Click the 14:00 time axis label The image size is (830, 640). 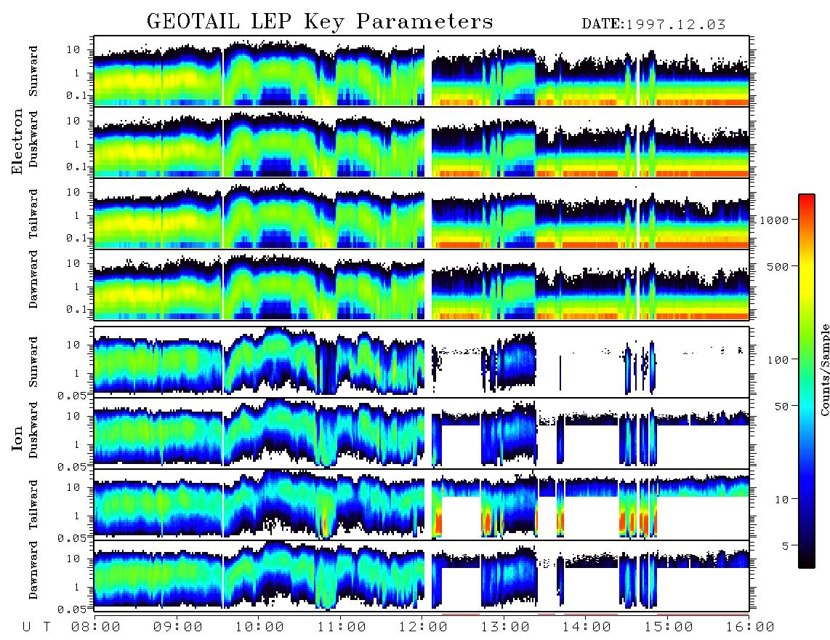click(587, 627)
